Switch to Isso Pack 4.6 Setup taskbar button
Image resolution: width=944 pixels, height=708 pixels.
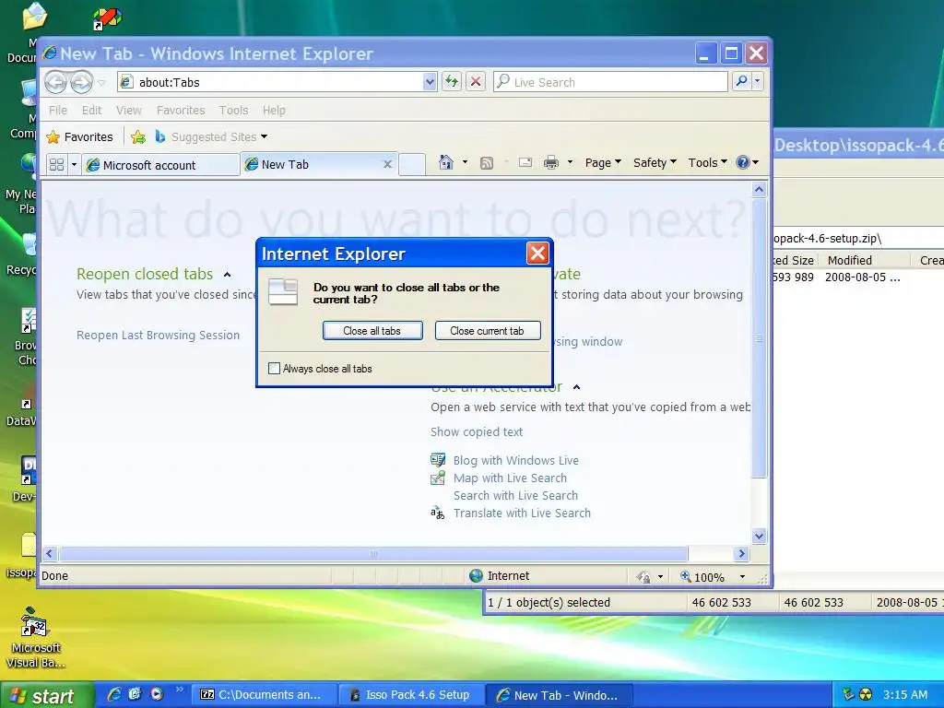click(410, 695)
